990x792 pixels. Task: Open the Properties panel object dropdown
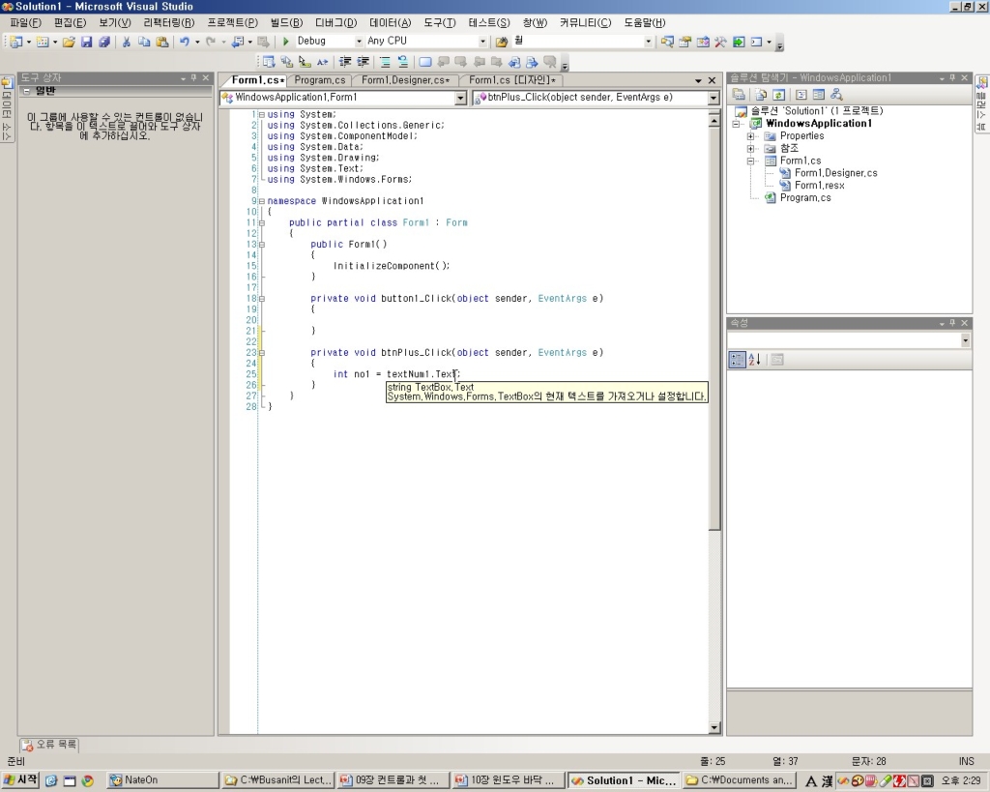(x=966, y=340)
